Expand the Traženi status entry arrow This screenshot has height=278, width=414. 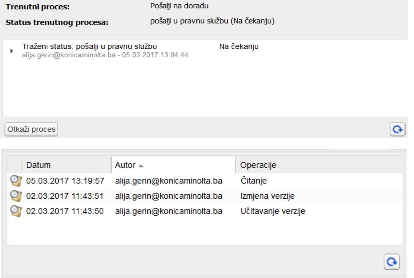pos(12,51)
